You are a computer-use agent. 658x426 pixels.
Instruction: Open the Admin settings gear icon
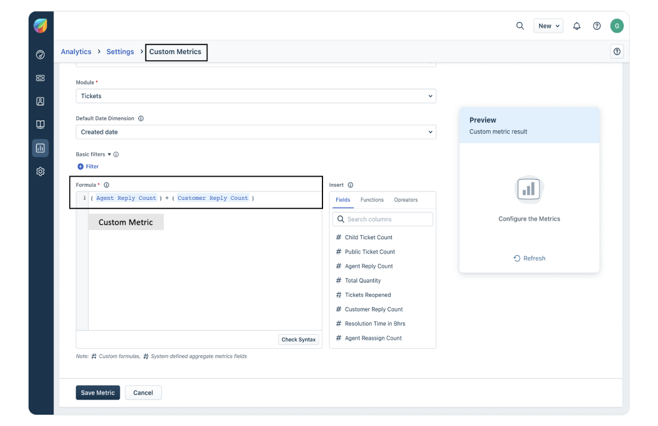click(41, 171)
